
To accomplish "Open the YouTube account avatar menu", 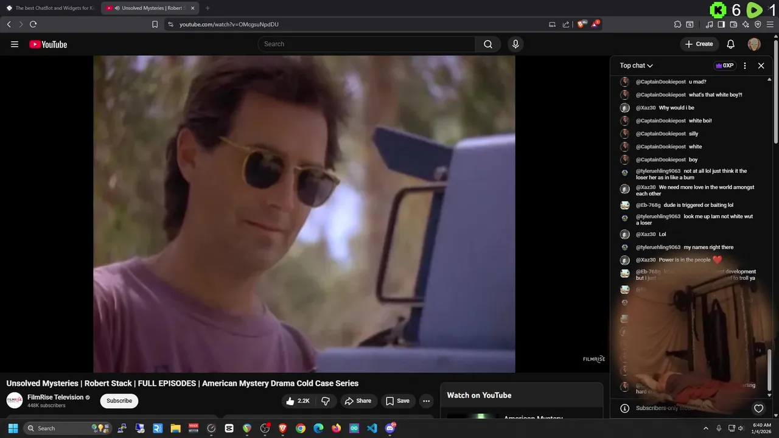I will tap(754, 44).
